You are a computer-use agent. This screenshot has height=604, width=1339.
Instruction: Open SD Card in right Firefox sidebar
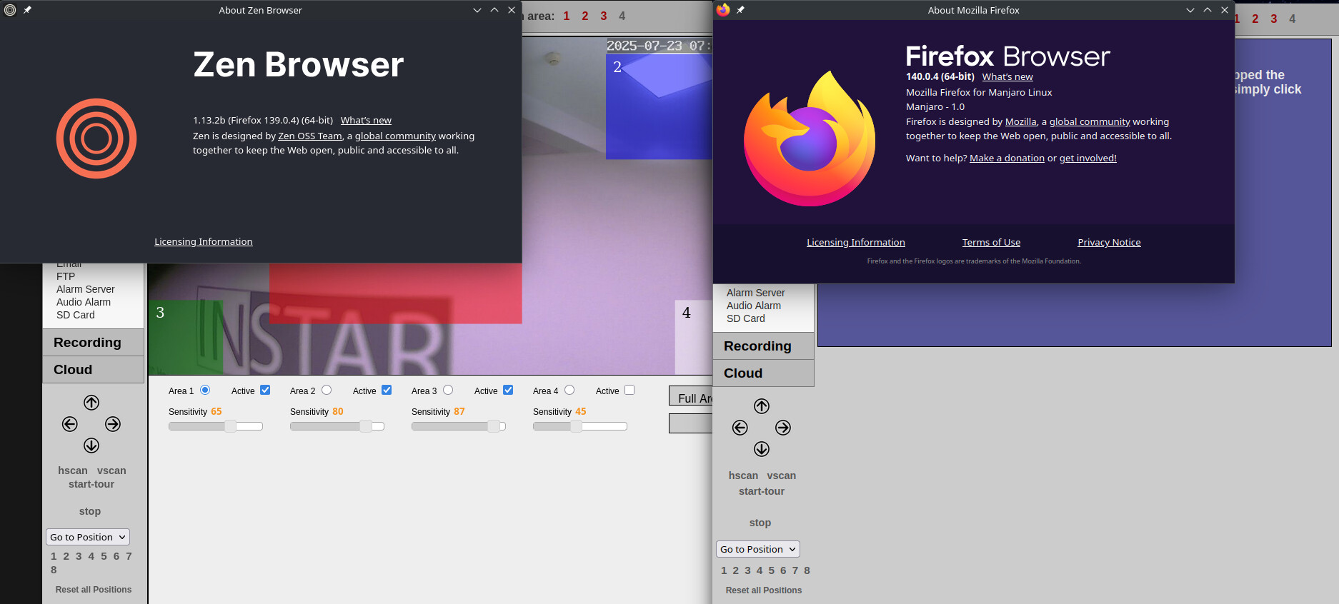(746, 318)
